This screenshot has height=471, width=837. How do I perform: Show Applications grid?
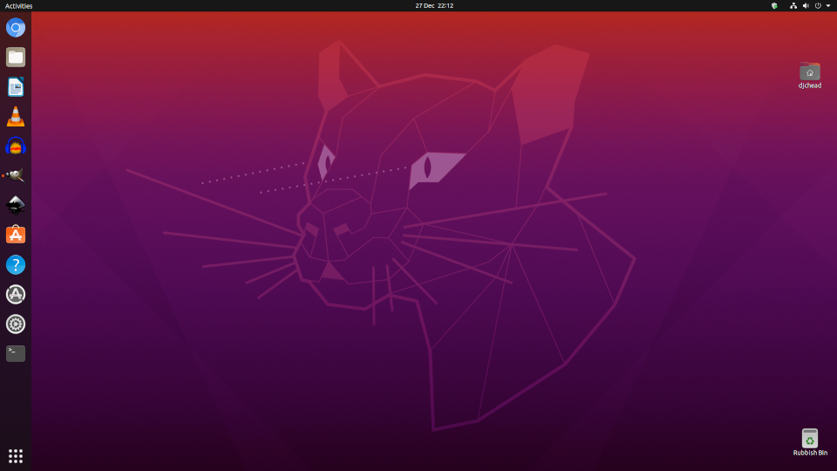(16, 456)
